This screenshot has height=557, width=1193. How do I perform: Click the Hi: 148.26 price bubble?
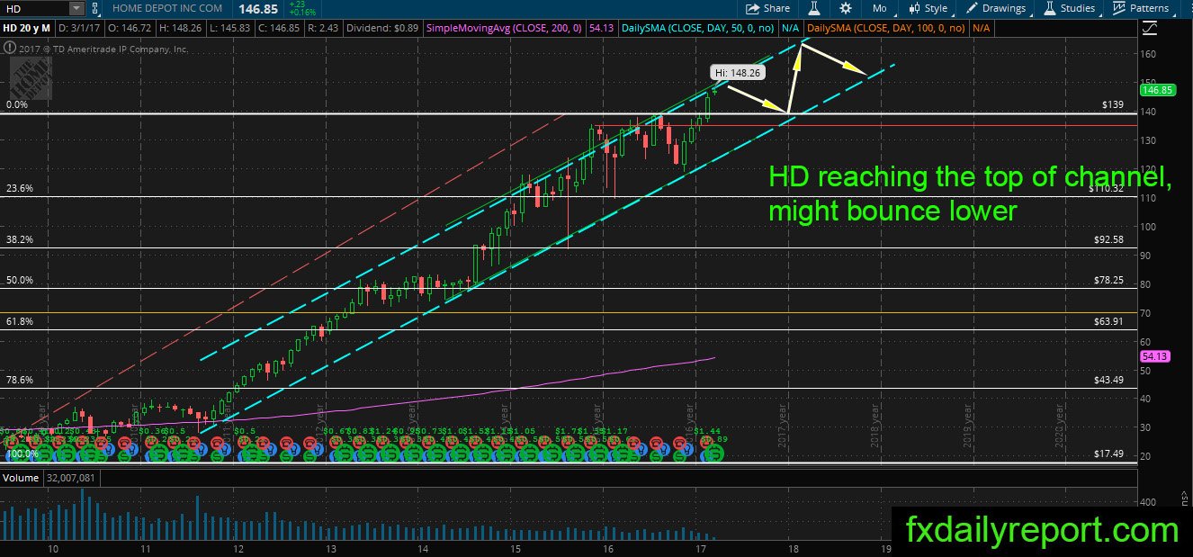[x=737, y=72]
